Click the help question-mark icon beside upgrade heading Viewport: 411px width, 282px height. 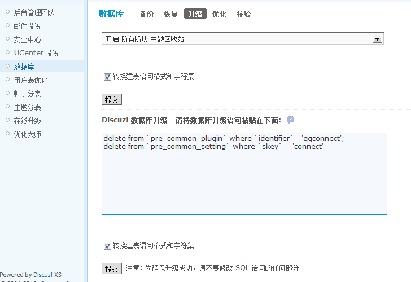290,120
